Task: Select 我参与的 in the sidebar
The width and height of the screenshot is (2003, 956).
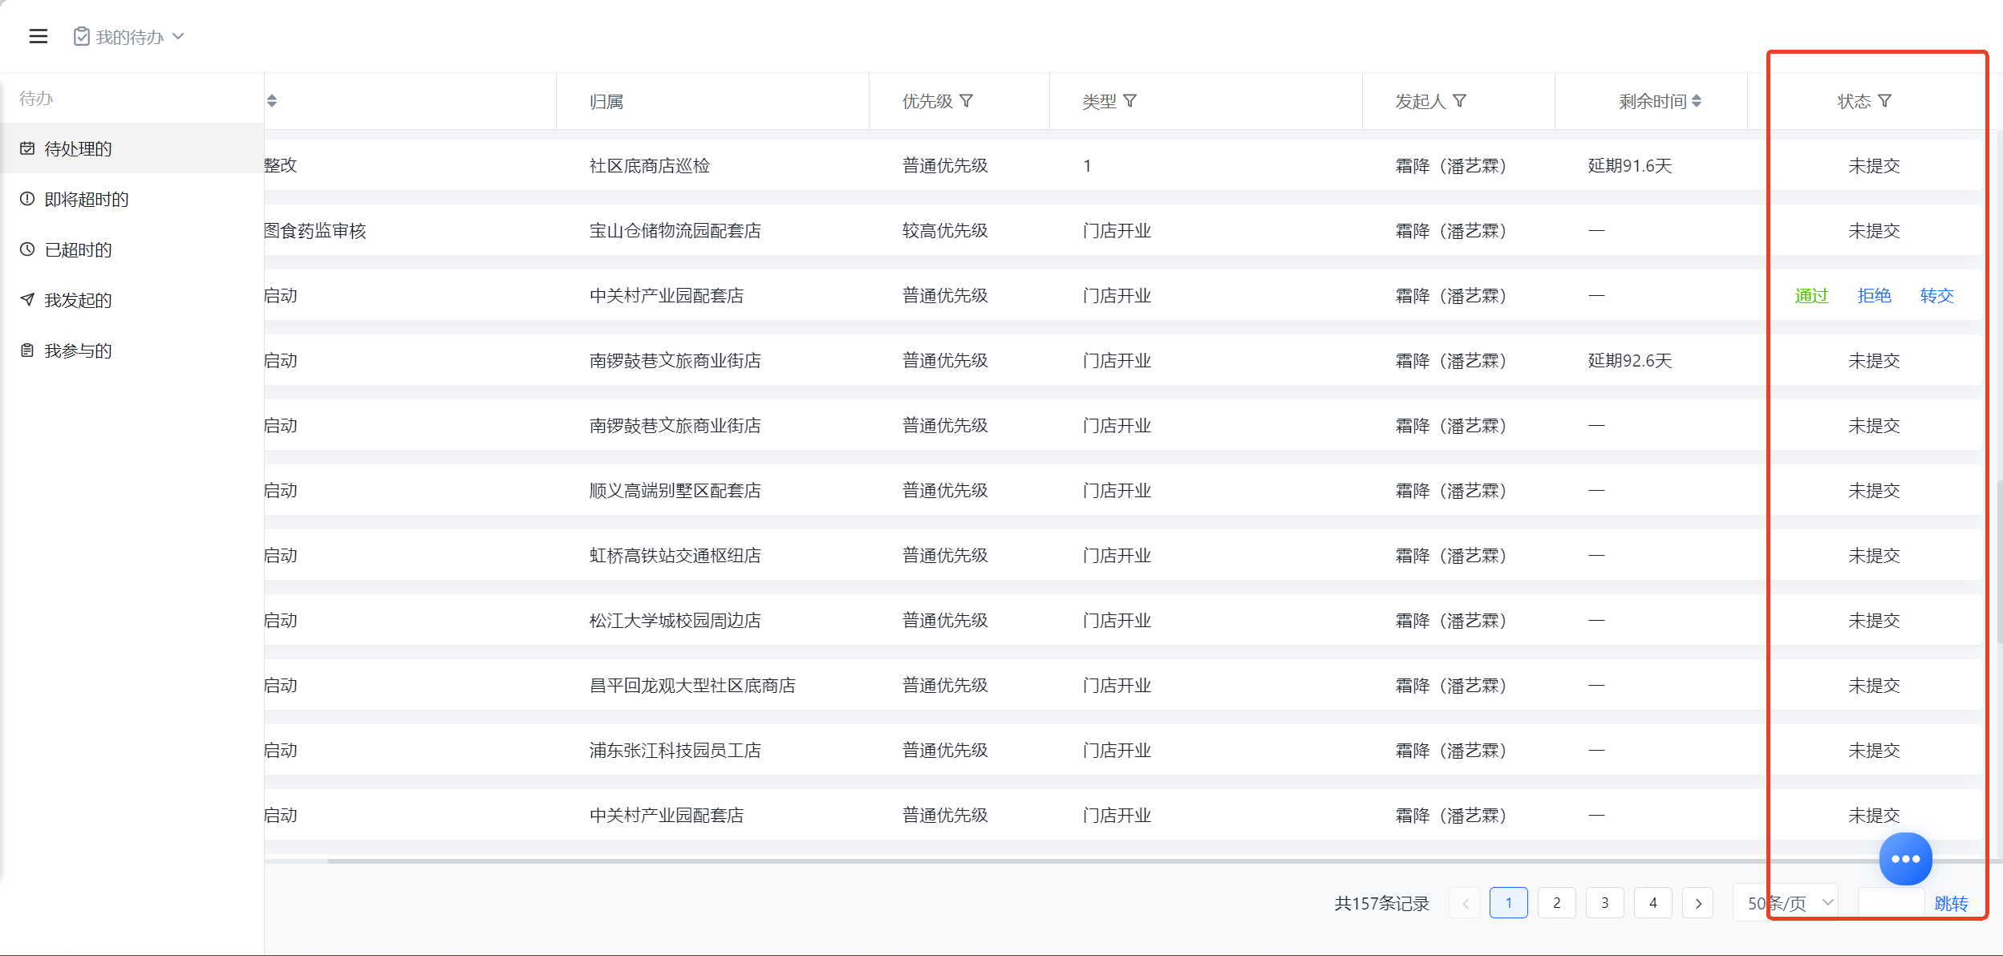Action: [132, 350]
